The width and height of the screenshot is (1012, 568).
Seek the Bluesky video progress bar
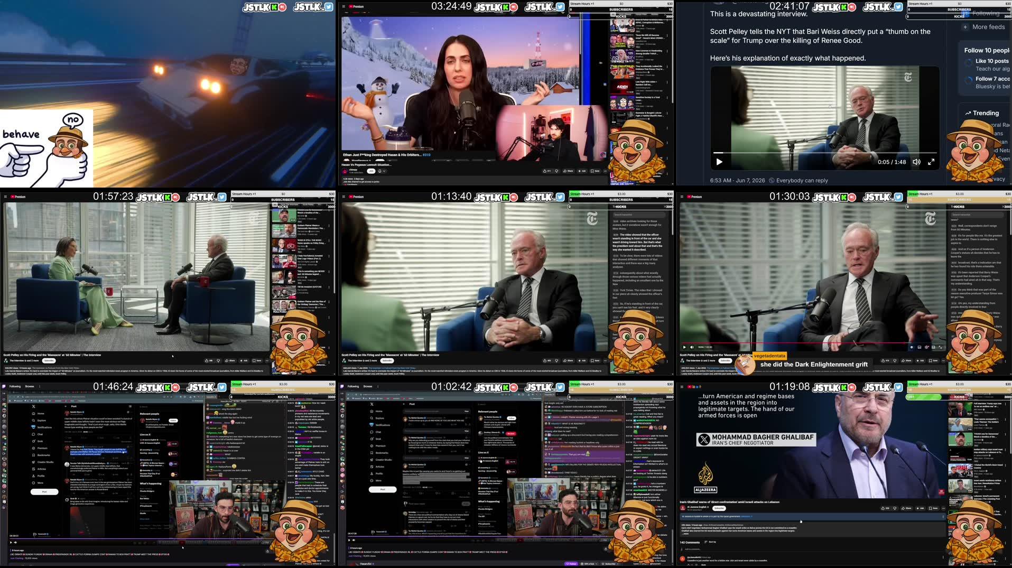click(825, 153)
